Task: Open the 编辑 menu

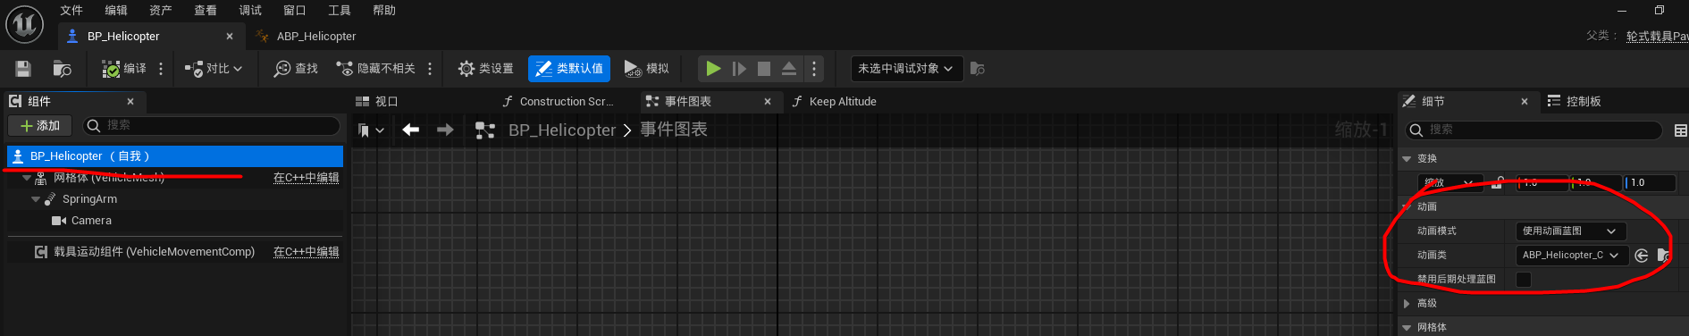Action: (x=116, y=11)
